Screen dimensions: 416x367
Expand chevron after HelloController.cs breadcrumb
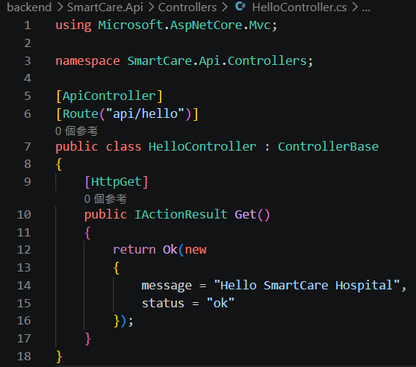[355, 7]
